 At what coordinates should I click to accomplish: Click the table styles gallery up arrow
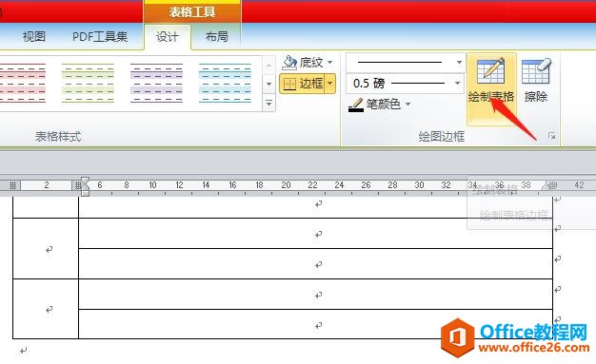coord(268,66)
